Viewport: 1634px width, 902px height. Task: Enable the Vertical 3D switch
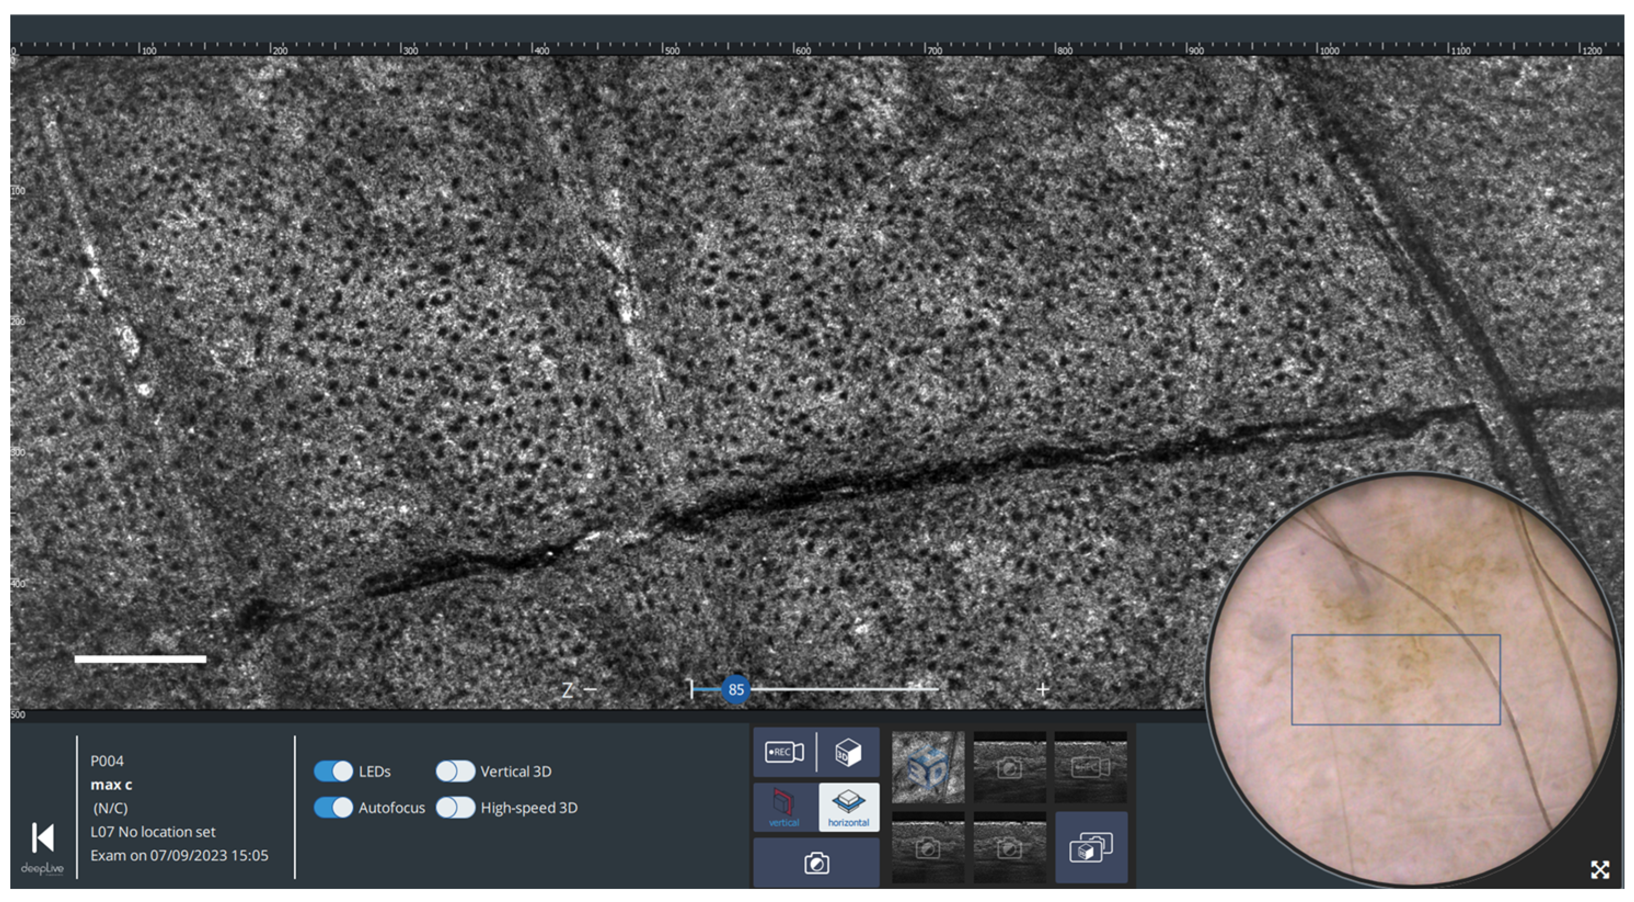tap(455, 771)
